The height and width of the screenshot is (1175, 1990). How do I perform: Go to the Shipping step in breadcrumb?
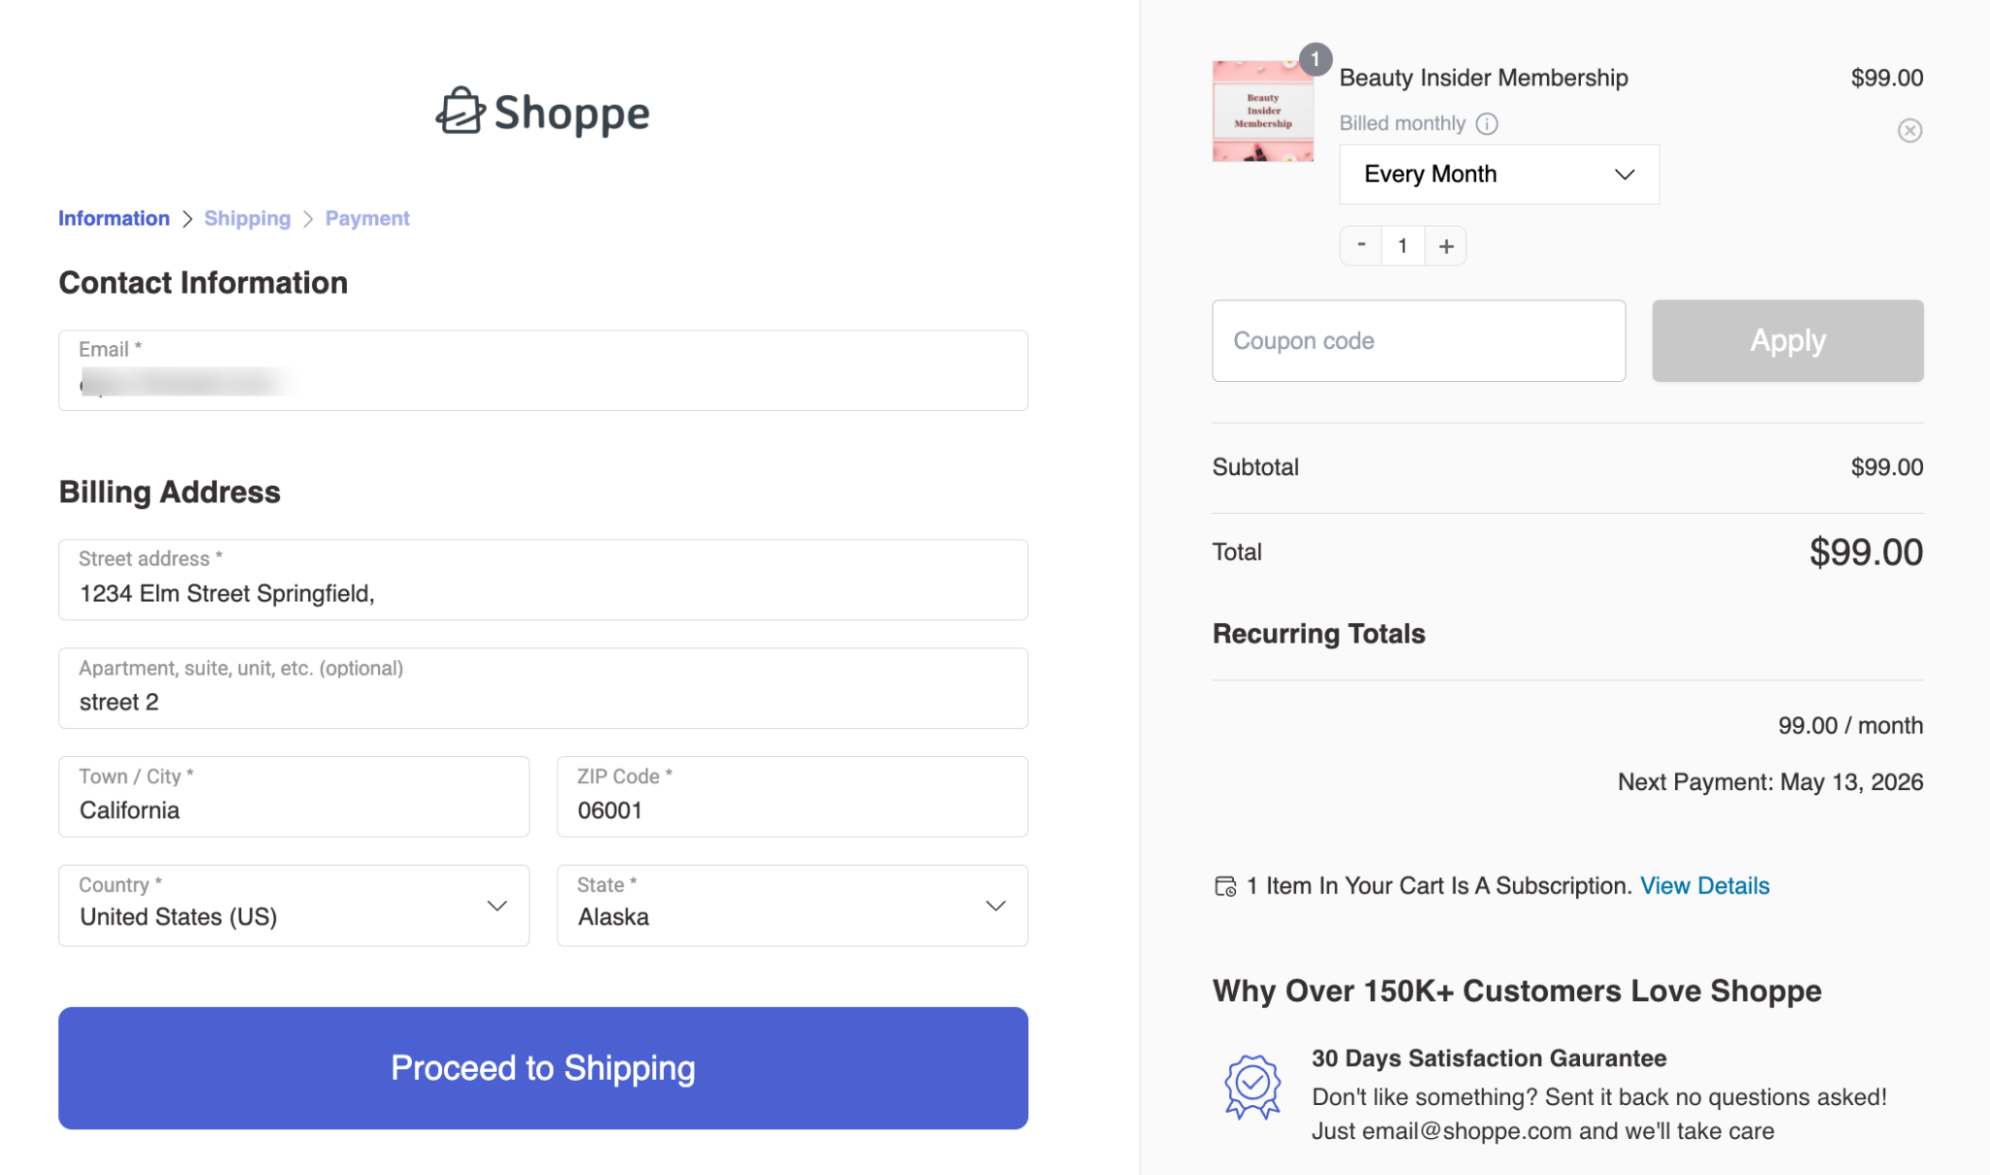click(247, 218)
